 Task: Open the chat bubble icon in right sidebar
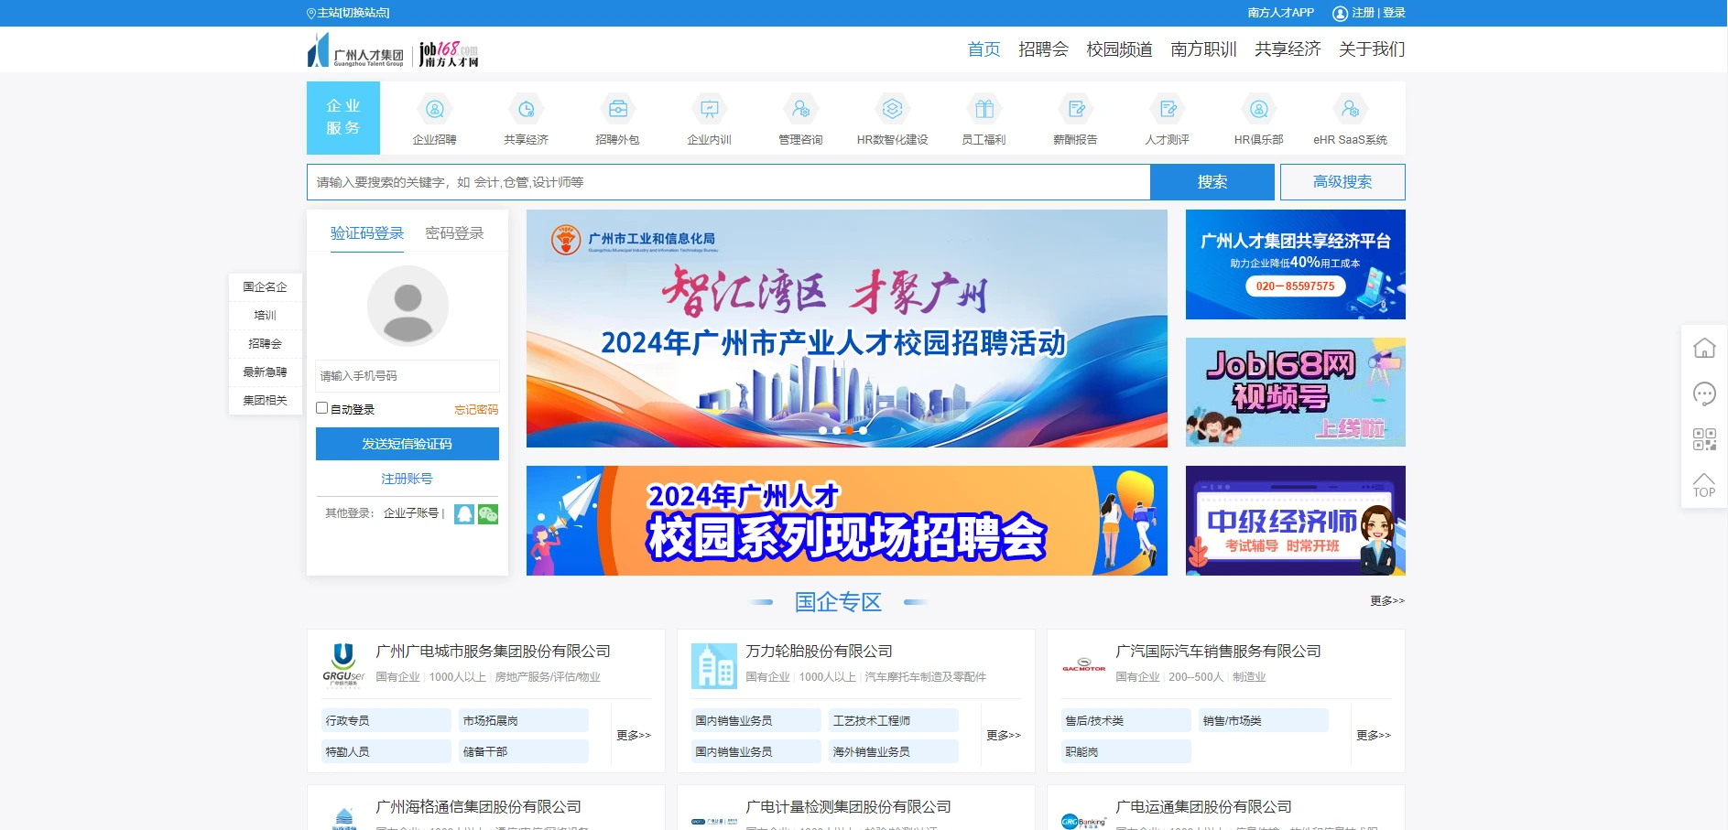(x=1704, y=393)
